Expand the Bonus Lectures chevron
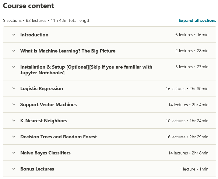 pyautogui.click(x=13, y=169)
